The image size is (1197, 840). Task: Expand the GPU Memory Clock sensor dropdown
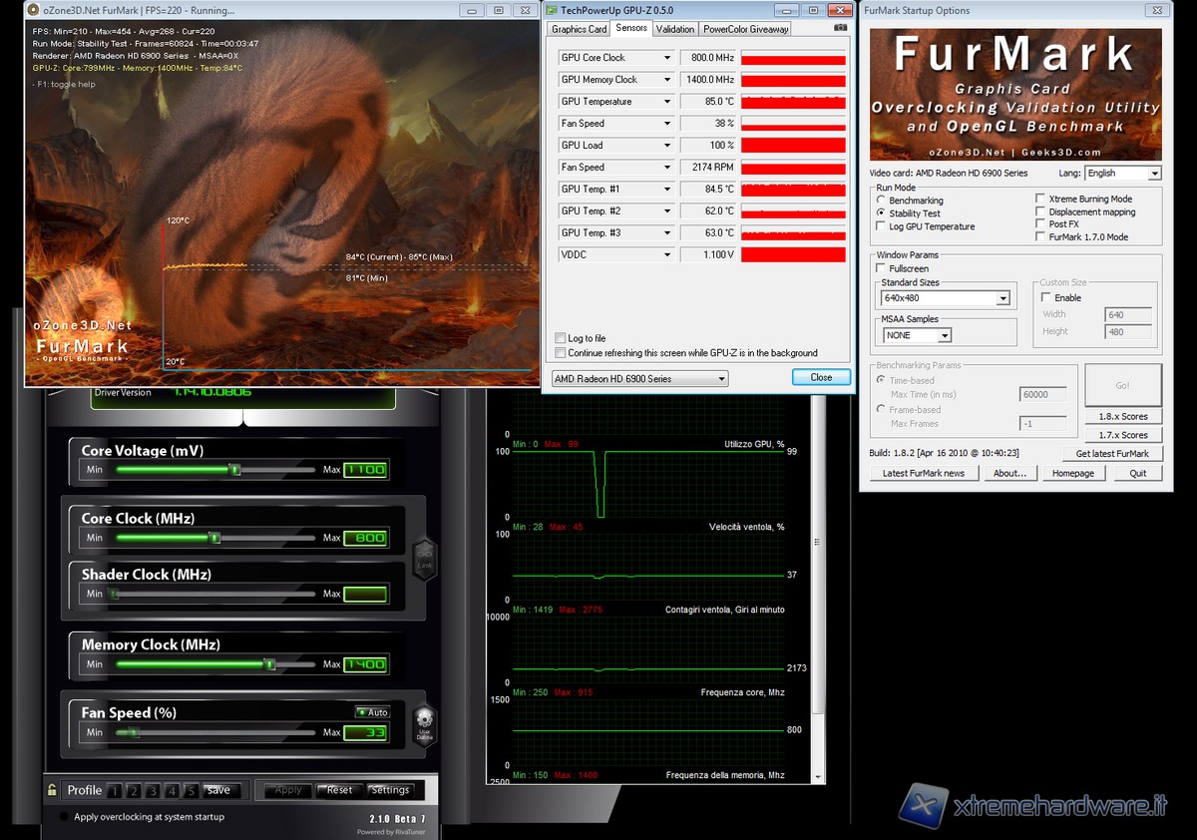click(668, 80)
